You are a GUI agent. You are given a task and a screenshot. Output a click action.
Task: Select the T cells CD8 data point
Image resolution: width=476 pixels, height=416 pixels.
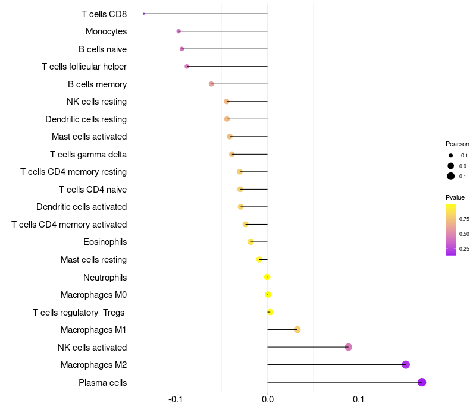click(144, 14)
